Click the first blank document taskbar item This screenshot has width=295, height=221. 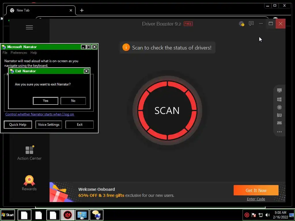(24, 215)
